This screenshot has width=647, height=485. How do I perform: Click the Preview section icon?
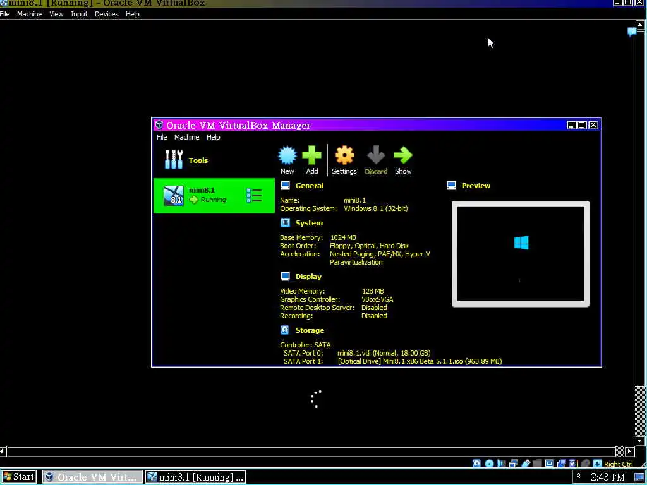point(451,186)
